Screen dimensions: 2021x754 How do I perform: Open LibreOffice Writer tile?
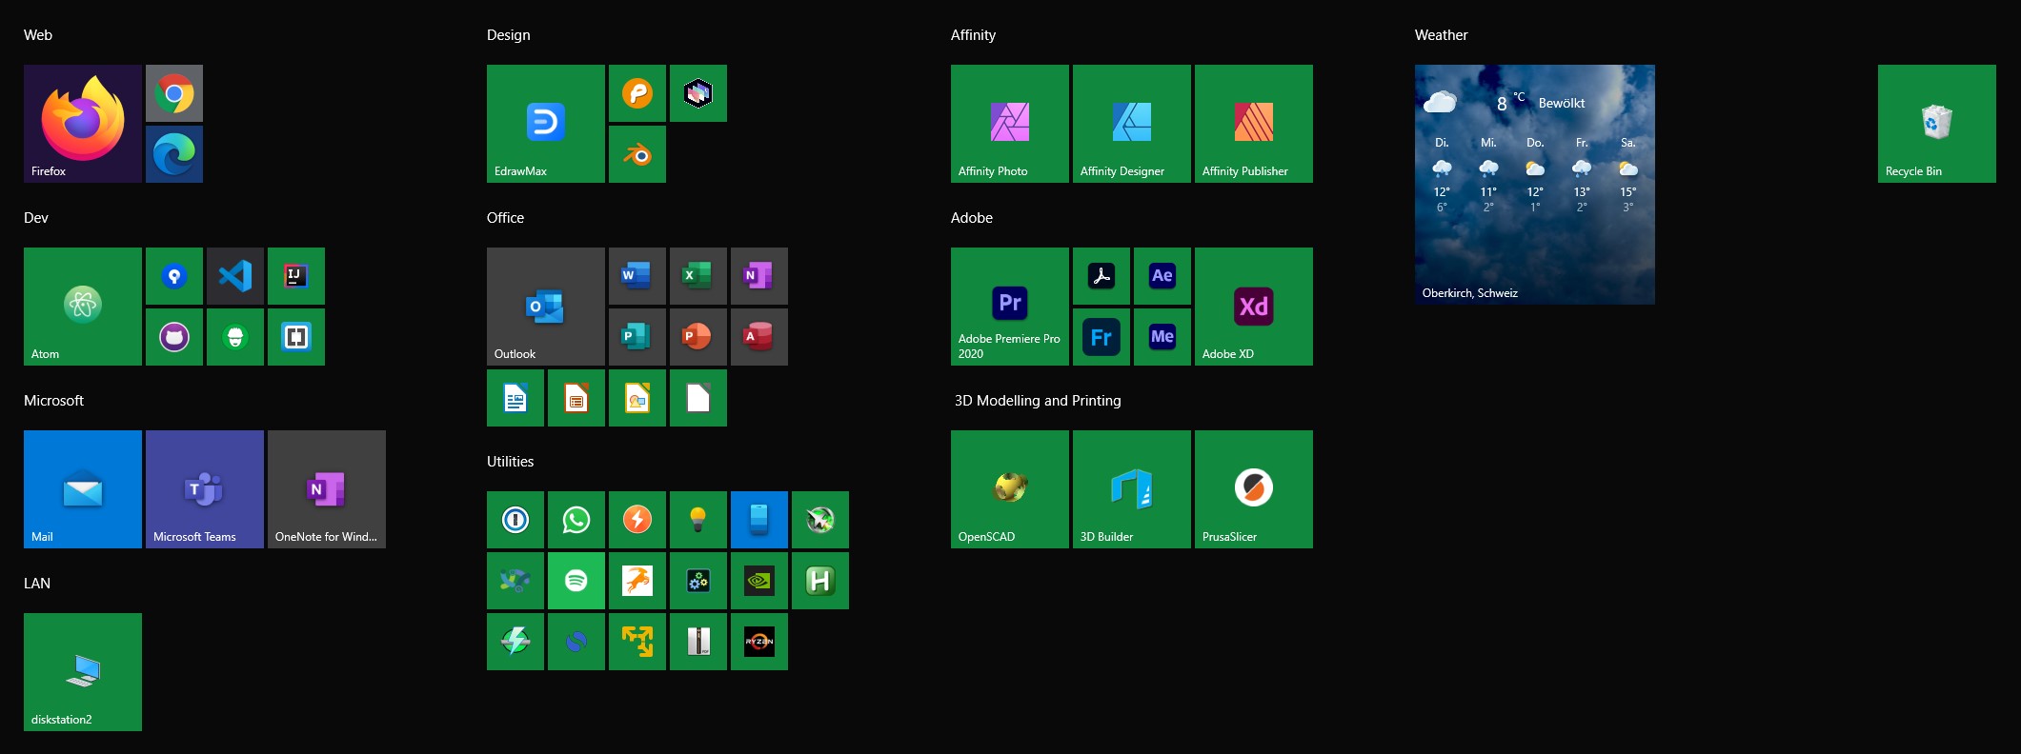pyautogui.click(x=515, y=398)
